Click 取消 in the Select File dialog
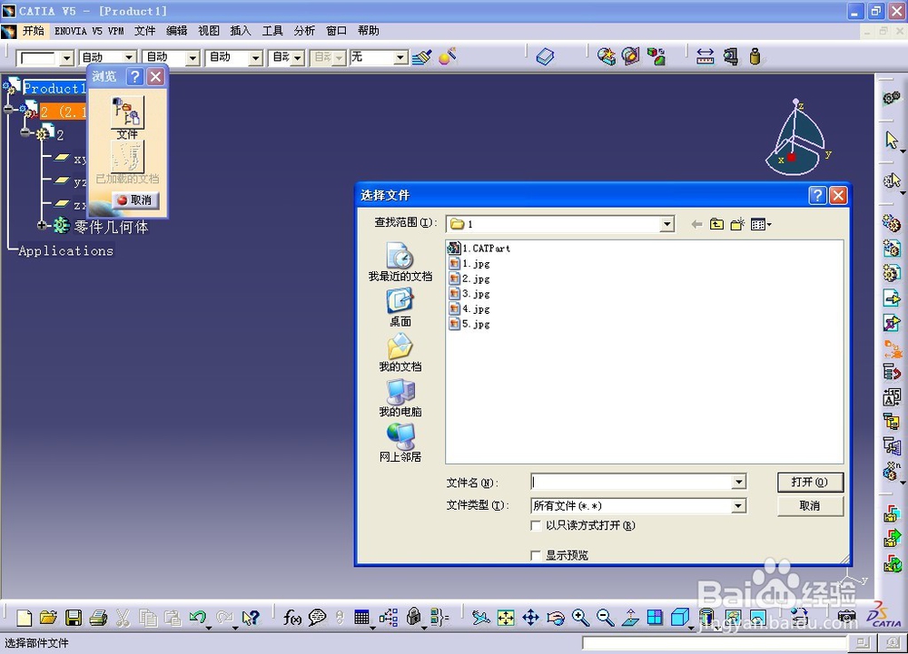 810,506
